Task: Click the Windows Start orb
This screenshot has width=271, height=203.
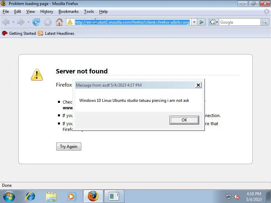Action: coord(9,197)
